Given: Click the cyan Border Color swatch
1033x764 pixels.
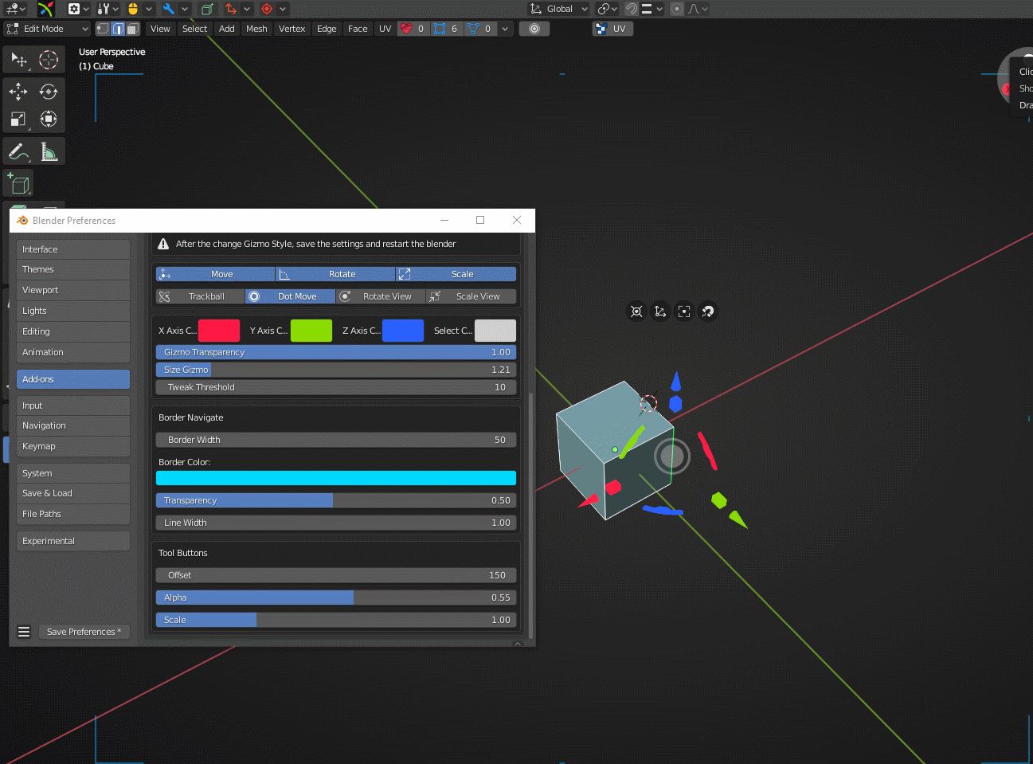Looking at the screenshot, I should tap(335, 477).
